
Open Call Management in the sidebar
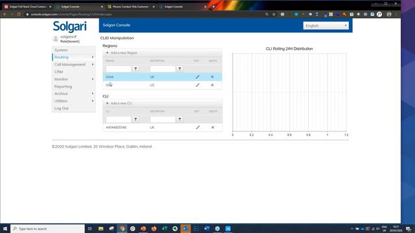click(x=70, y=65)
